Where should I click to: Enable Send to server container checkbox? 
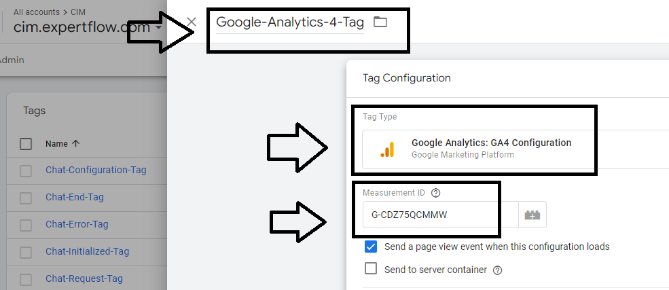[x=371, y=269]
